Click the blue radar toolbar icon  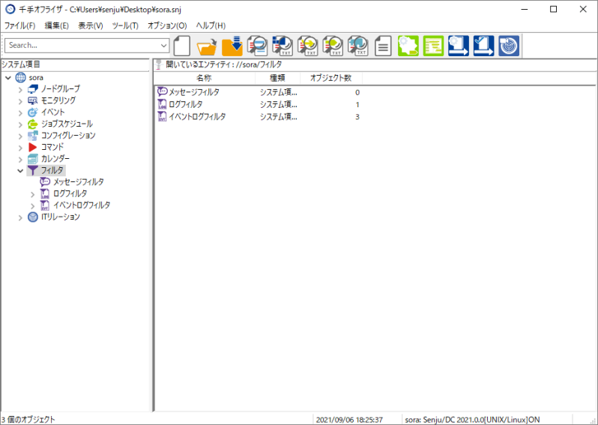509,46
